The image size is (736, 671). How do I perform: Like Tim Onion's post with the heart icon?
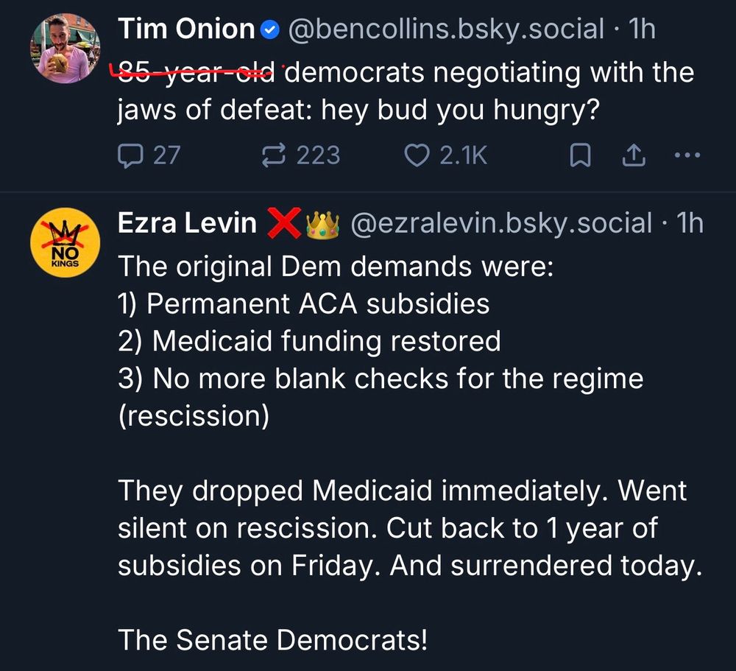pos(417,155)
